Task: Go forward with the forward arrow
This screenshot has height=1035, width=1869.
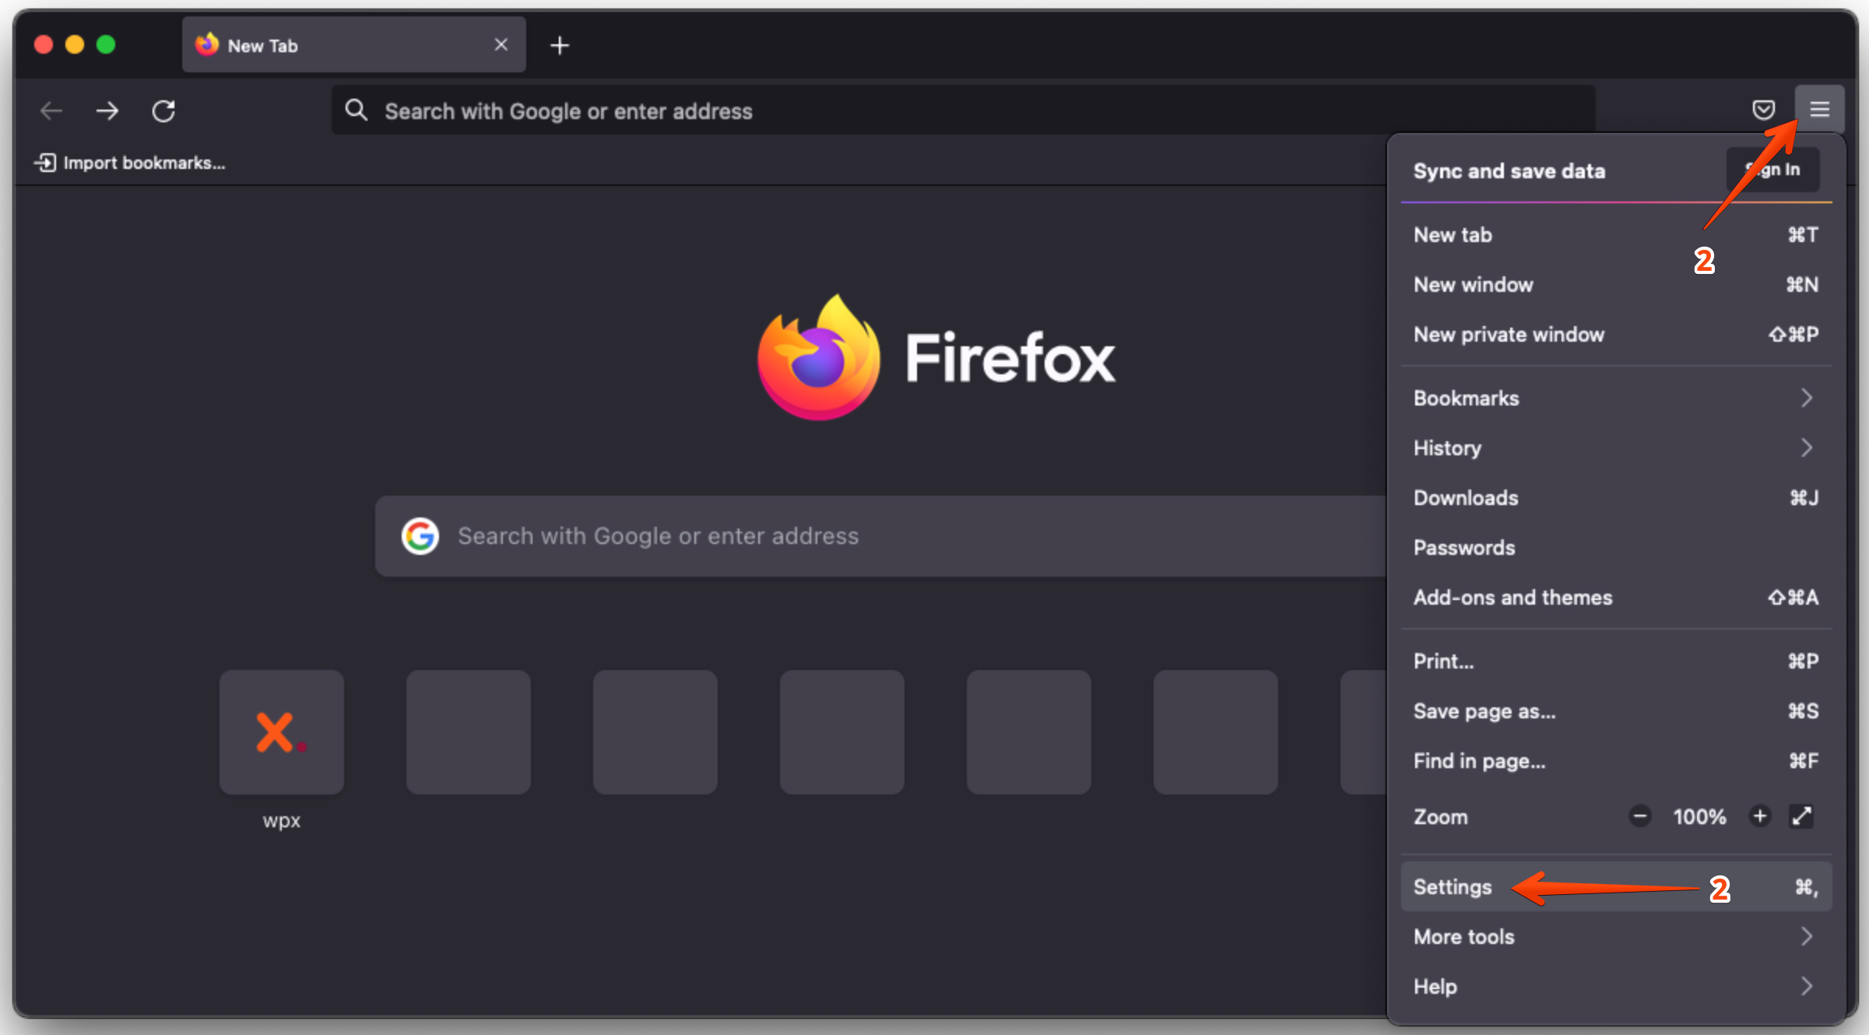Action: (107, 111)
